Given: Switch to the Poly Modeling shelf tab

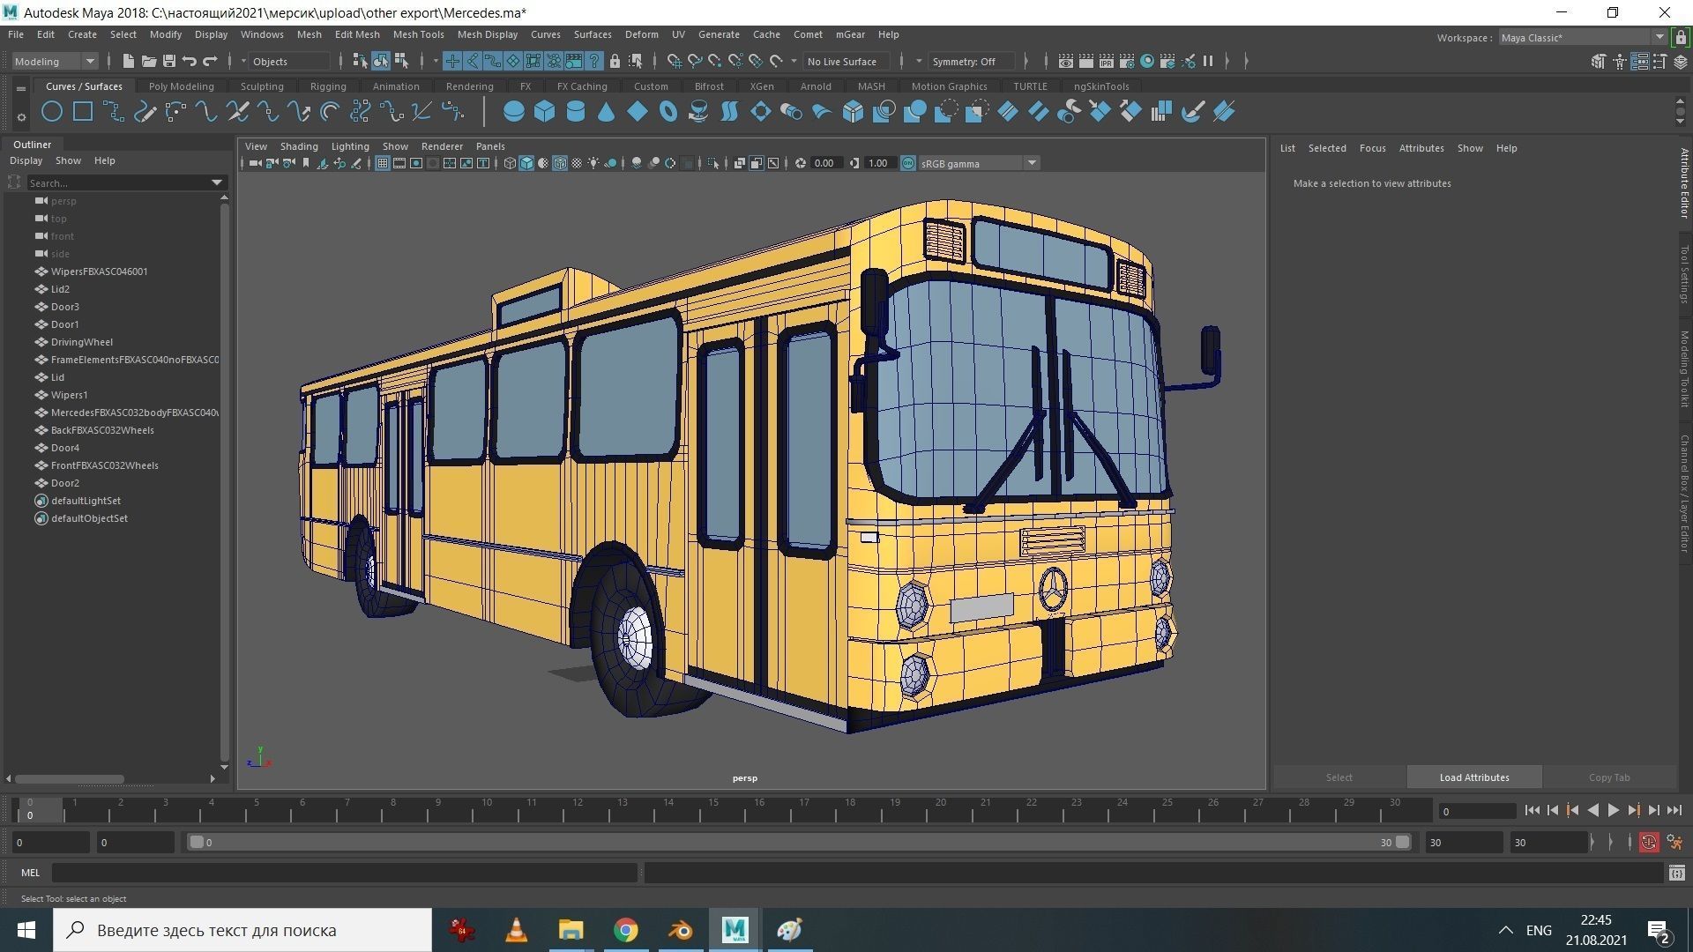Looking at the screenshot, I should pos(181,86).
